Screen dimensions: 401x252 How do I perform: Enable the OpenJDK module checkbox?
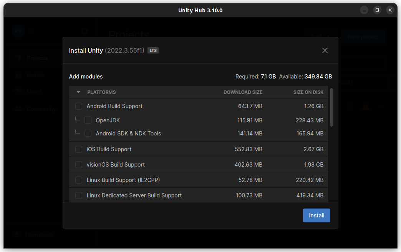[88, 120]
